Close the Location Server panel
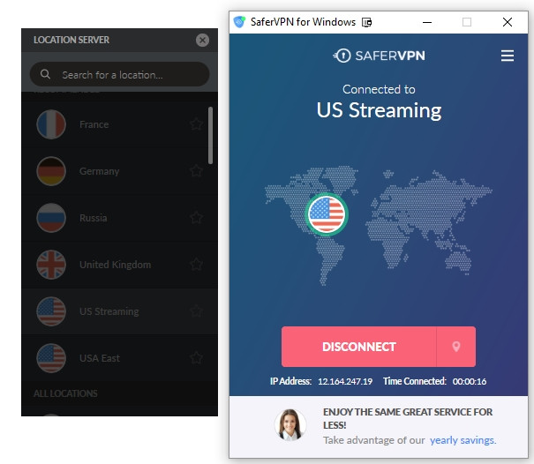The image size is (534, 464). pyautogui.click(x=202, y=40)
